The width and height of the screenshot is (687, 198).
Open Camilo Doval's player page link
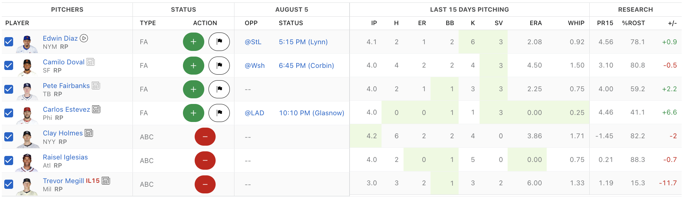[x=64, y=62]
